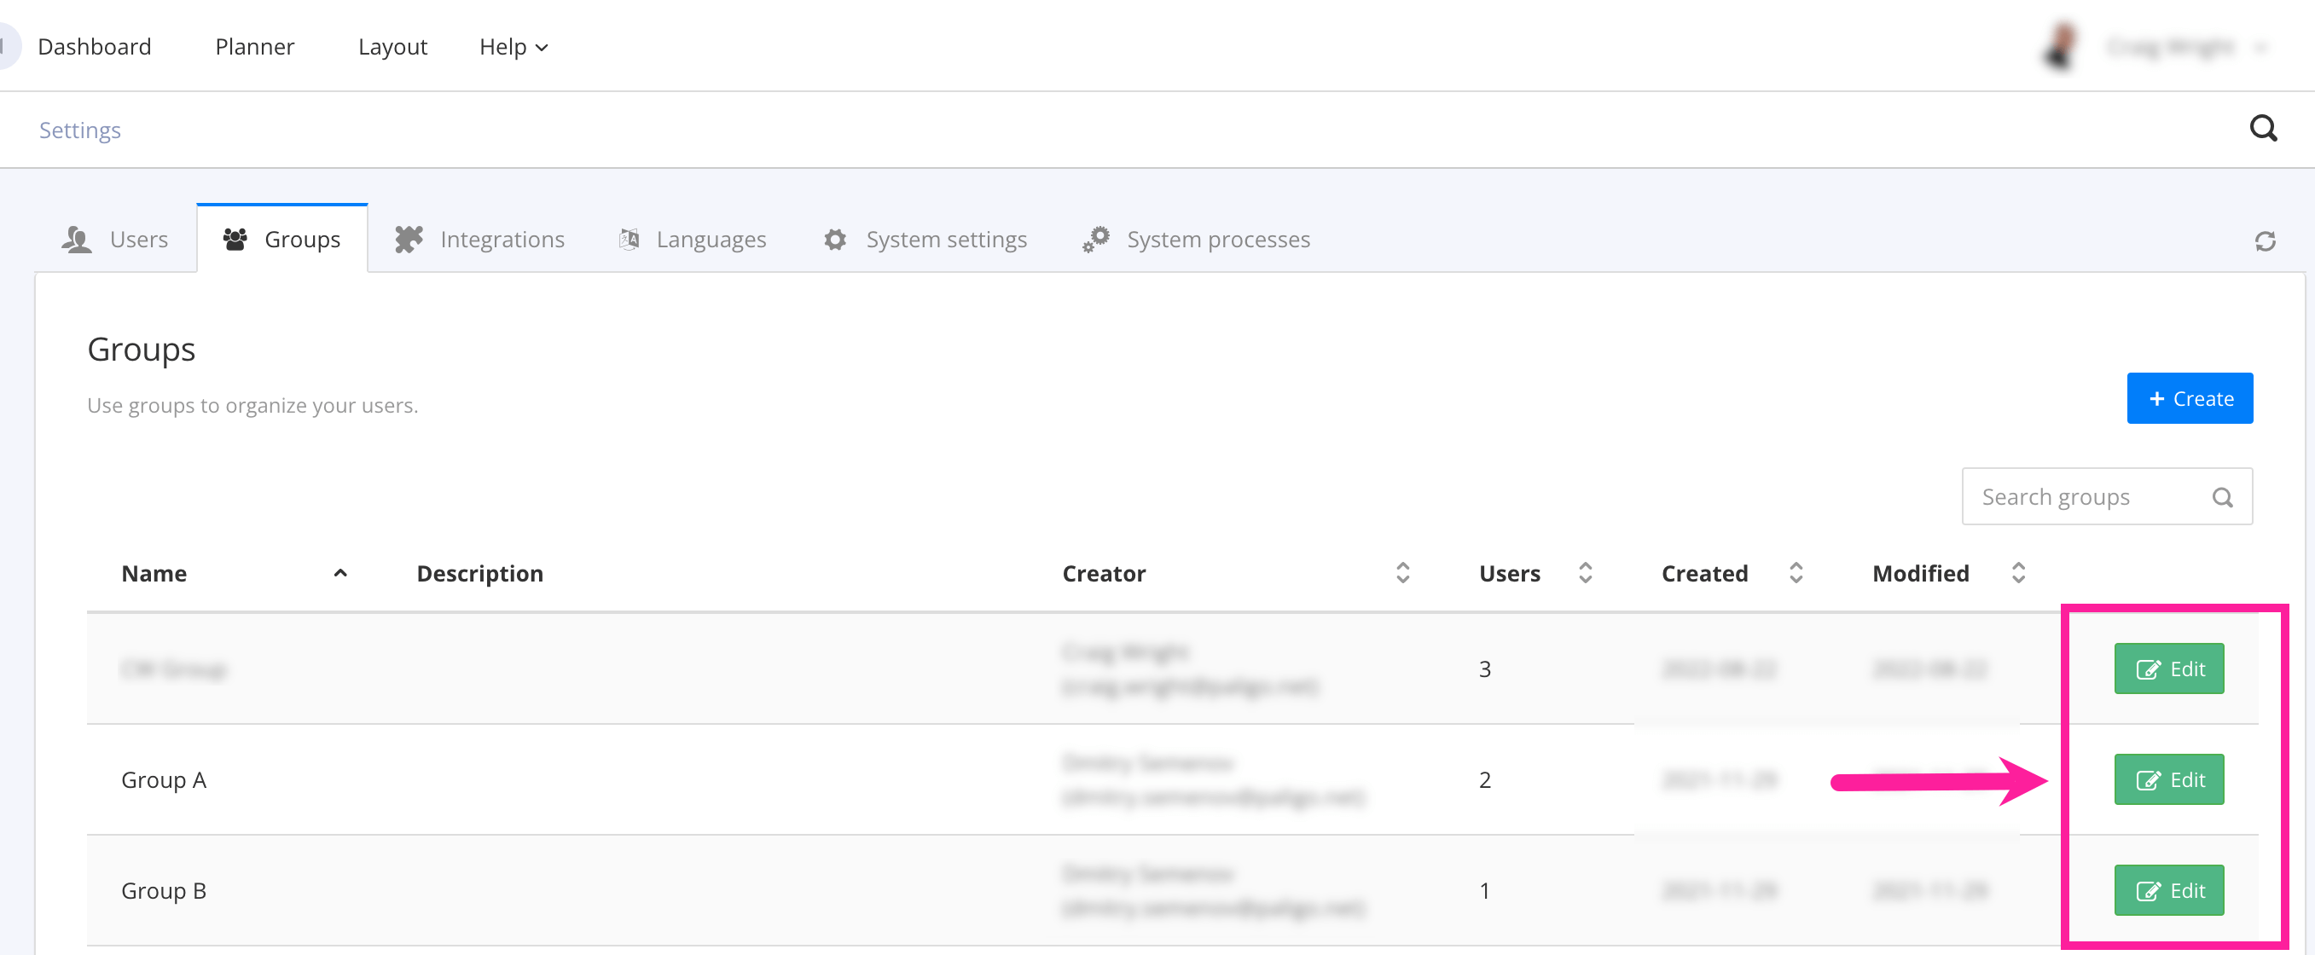
Task: Reverse the Name column sort order
Action: click(x=340, y=573)
